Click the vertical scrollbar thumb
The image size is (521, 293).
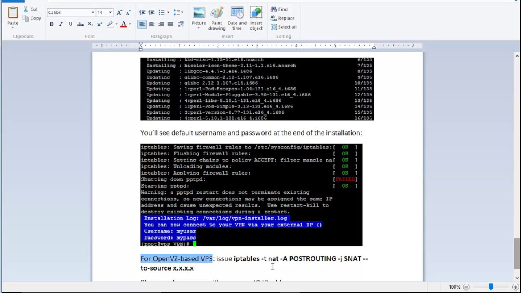tap(517, 254)
